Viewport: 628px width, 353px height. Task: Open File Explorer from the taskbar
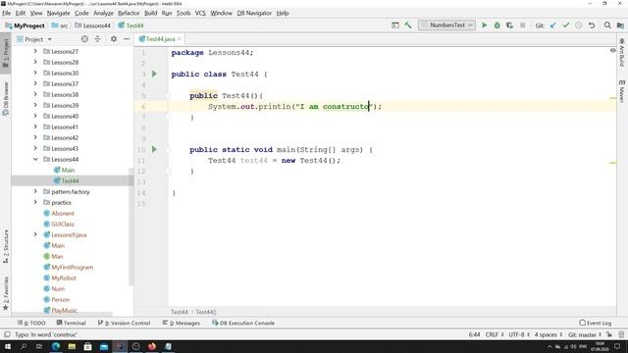[x=72, y=346]
